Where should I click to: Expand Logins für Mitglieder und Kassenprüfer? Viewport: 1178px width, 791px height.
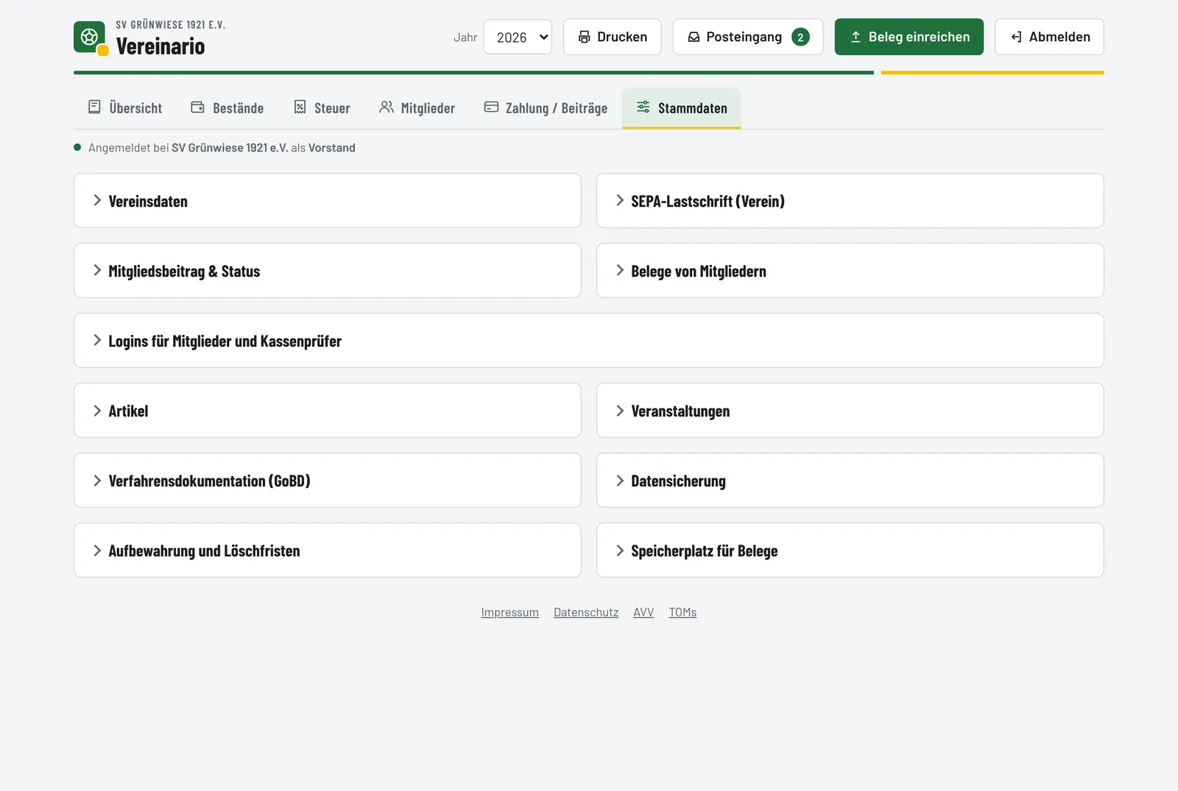coord(589,341)
